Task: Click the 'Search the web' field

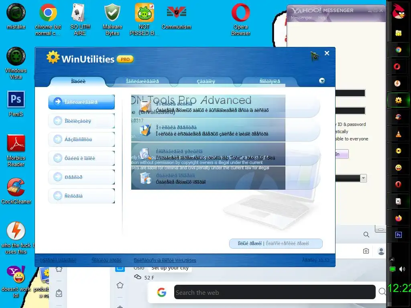Action: point(275,292)
